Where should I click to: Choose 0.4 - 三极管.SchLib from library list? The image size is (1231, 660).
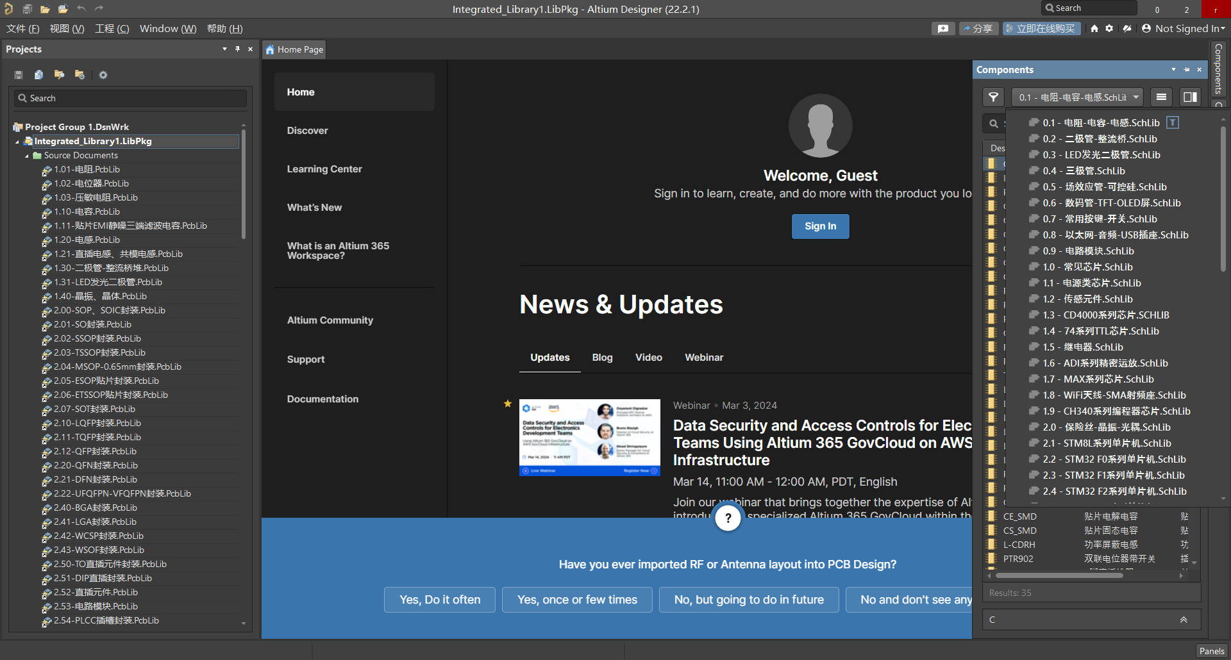(x=1084, y=171)
